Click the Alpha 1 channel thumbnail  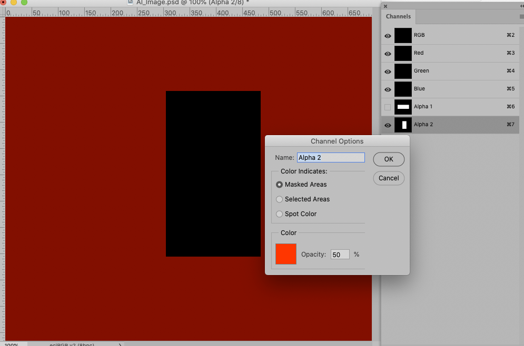pos(403,107)
